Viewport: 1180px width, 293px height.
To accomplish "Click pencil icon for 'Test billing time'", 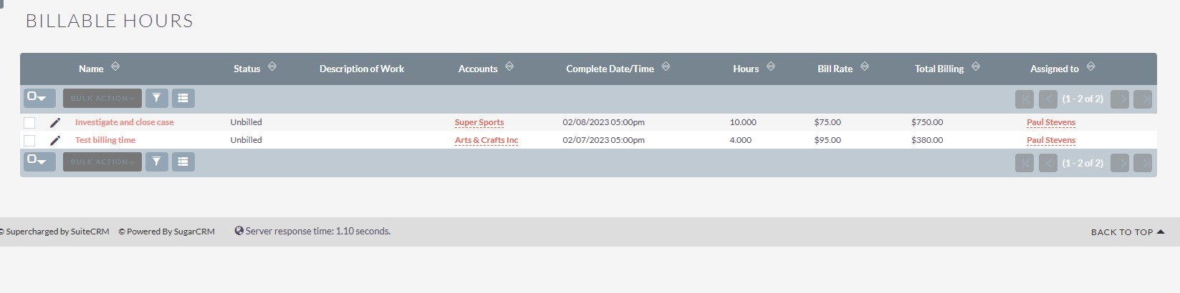I will 55,140.
